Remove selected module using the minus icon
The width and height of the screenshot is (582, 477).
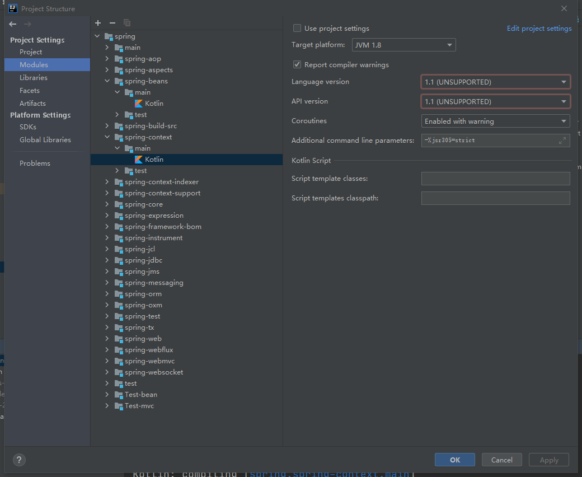tap(111, 23)
